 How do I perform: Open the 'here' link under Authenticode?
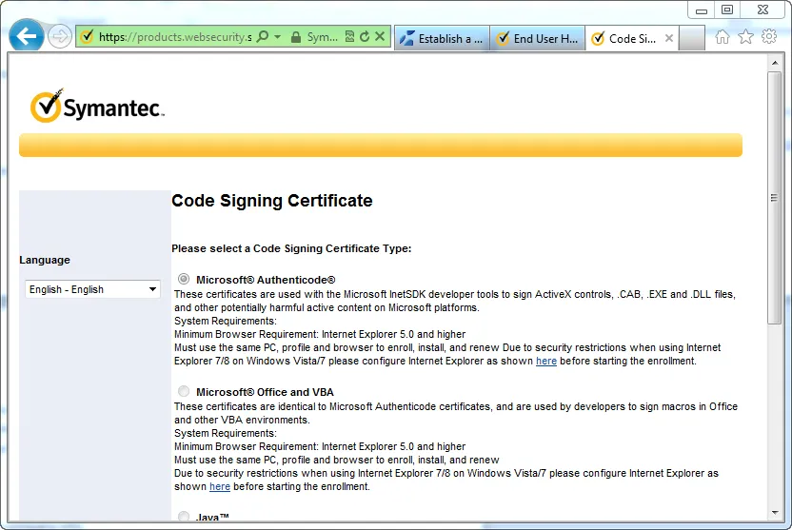pyautogui.click(x=546, y=361)
